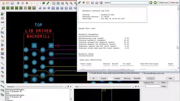Click the Open folder icon in main toolbar

[x=8, y=3]
